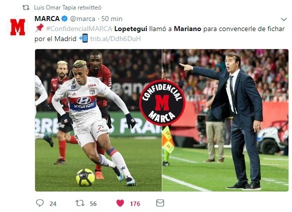Open the @marca handle
The height and width of the screenshot is (212, 292).
[83, 19]
